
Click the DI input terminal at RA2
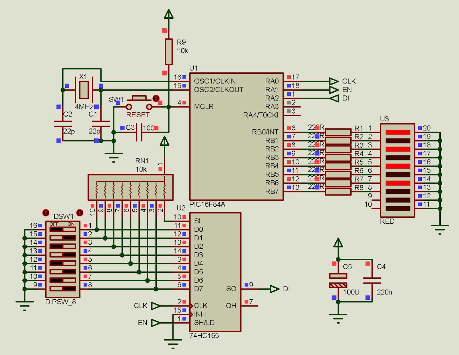pyautogui.click(x=334, y=98)
